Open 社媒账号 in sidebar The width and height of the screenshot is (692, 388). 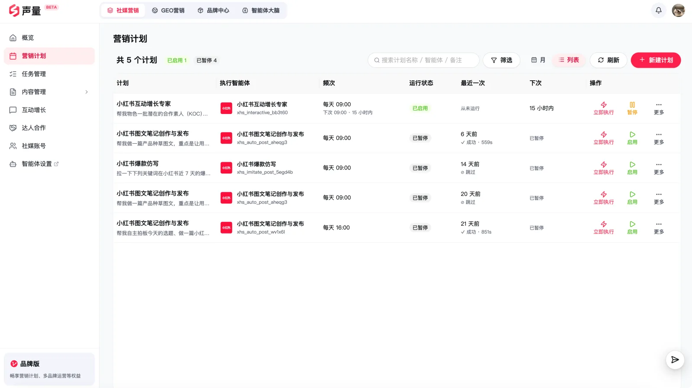tap(49, 146)
